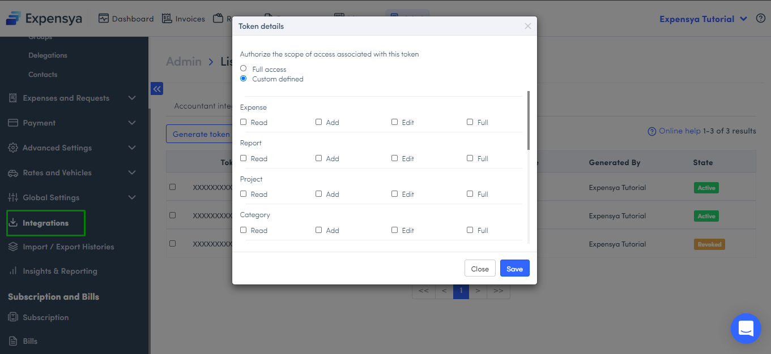Click the help question mark icon

(x=761, y=19)
